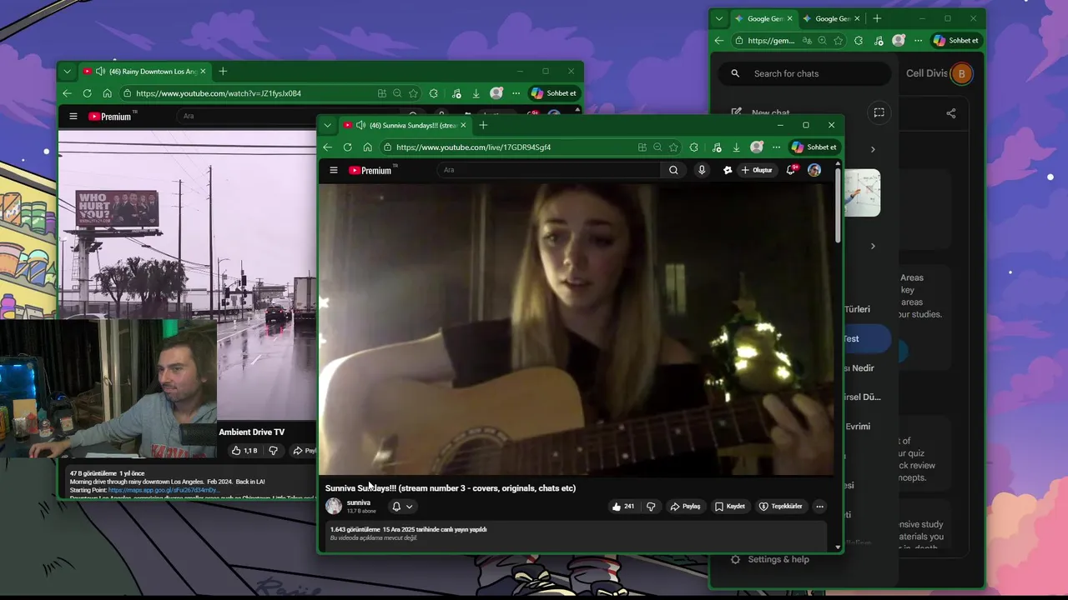Click back arrow in Sunniva browser window
Viewport: 1068px width, 600px height.
(x=328, y=147)
